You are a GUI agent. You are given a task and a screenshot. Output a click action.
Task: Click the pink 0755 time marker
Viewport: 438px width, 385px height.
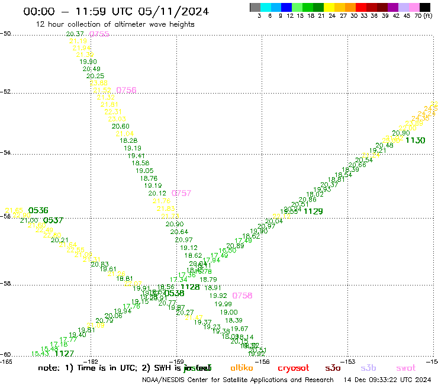(x=99, y=34)
